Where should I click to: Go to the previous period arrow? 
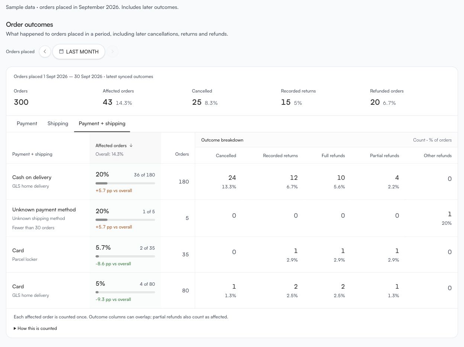click(45, 52)
